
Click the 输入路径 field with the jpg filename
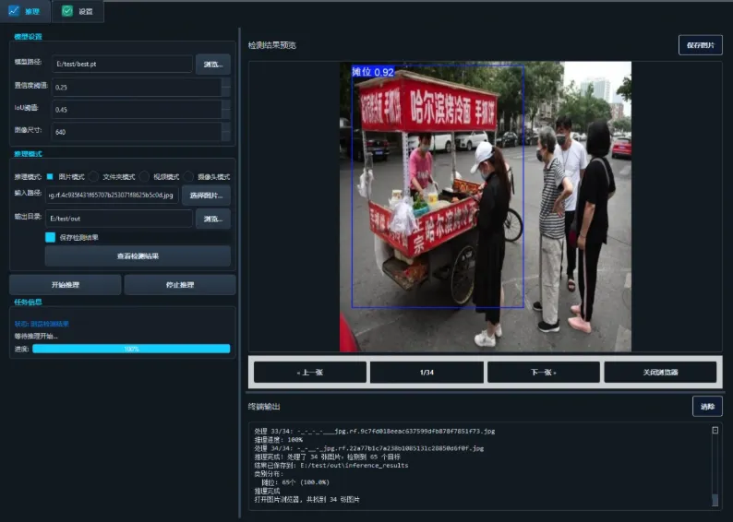(112, 196)
